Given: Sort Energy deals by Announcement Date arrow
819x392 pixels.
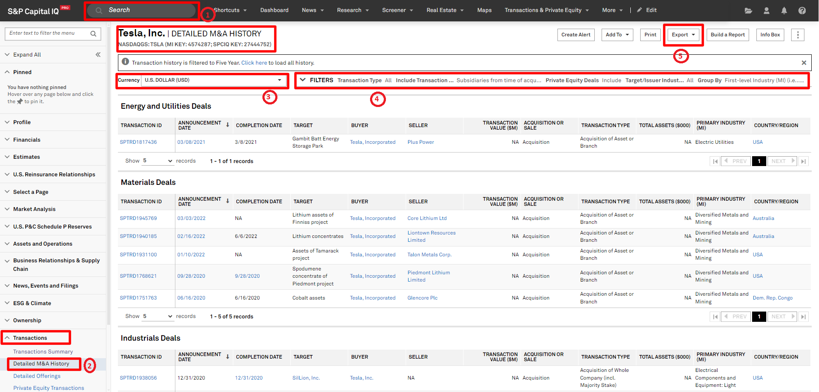Looking at the screenshot, I should (x=228, y=125).
